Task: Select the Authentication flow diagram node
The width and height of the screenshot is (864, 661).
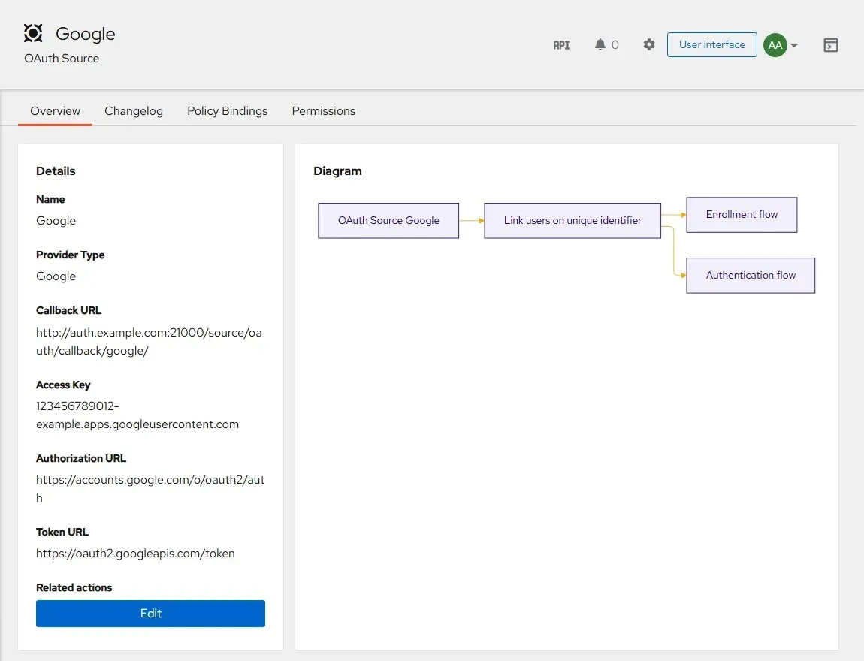Action: pyautogui.click(x=751, y=276)
